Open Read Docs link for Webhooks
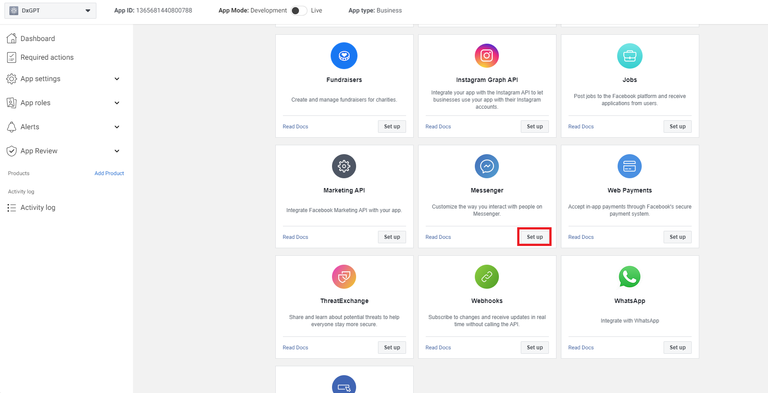Image resolution: width=768 pixels, height=393 pixels. click(438, 348)
